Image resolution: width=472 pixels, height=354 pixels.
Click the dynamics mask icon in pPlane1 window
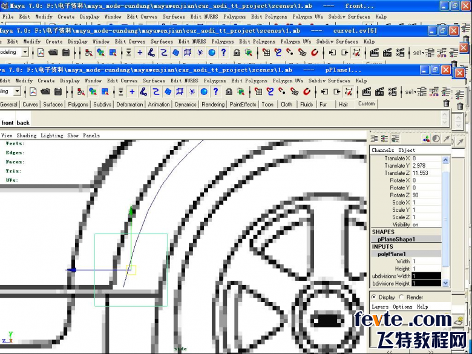point(192,91)
